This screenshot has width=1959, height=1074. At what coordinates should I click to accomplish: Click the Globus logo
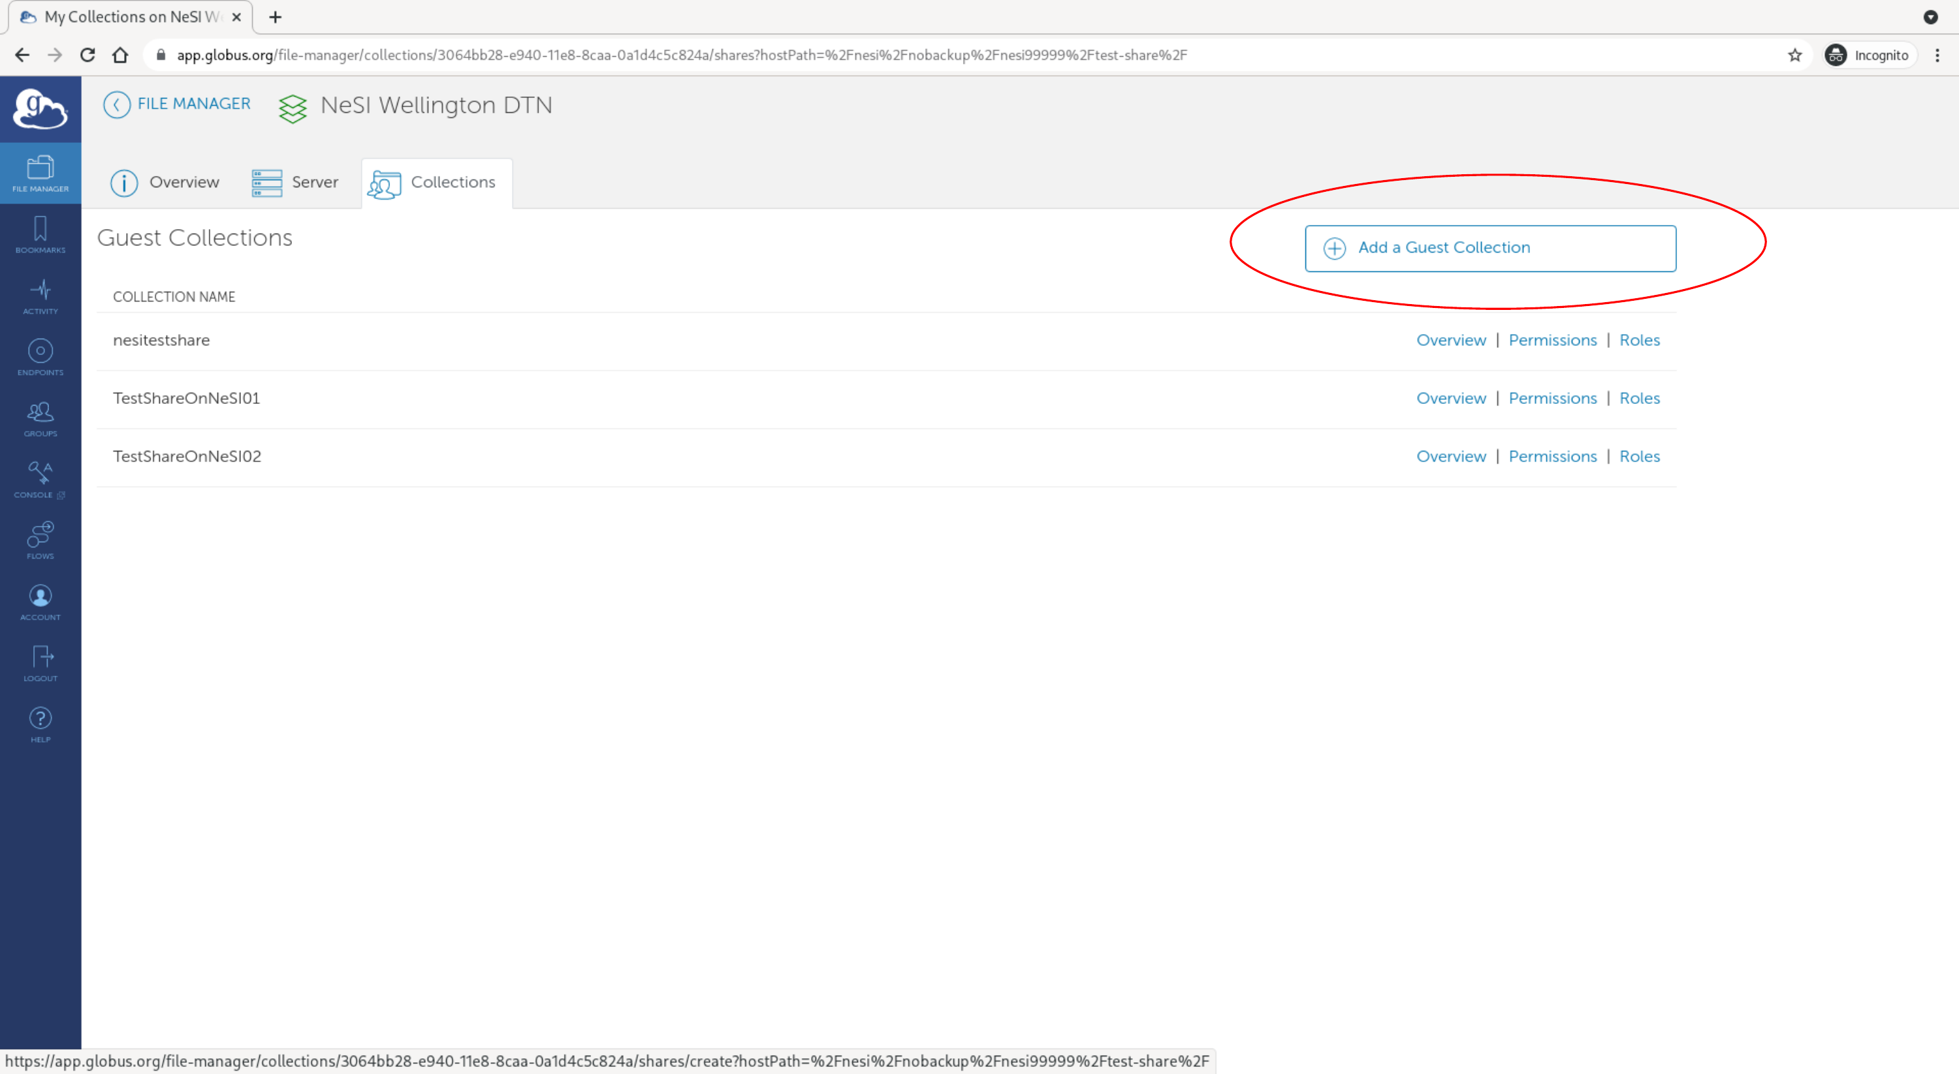point(40,109)
